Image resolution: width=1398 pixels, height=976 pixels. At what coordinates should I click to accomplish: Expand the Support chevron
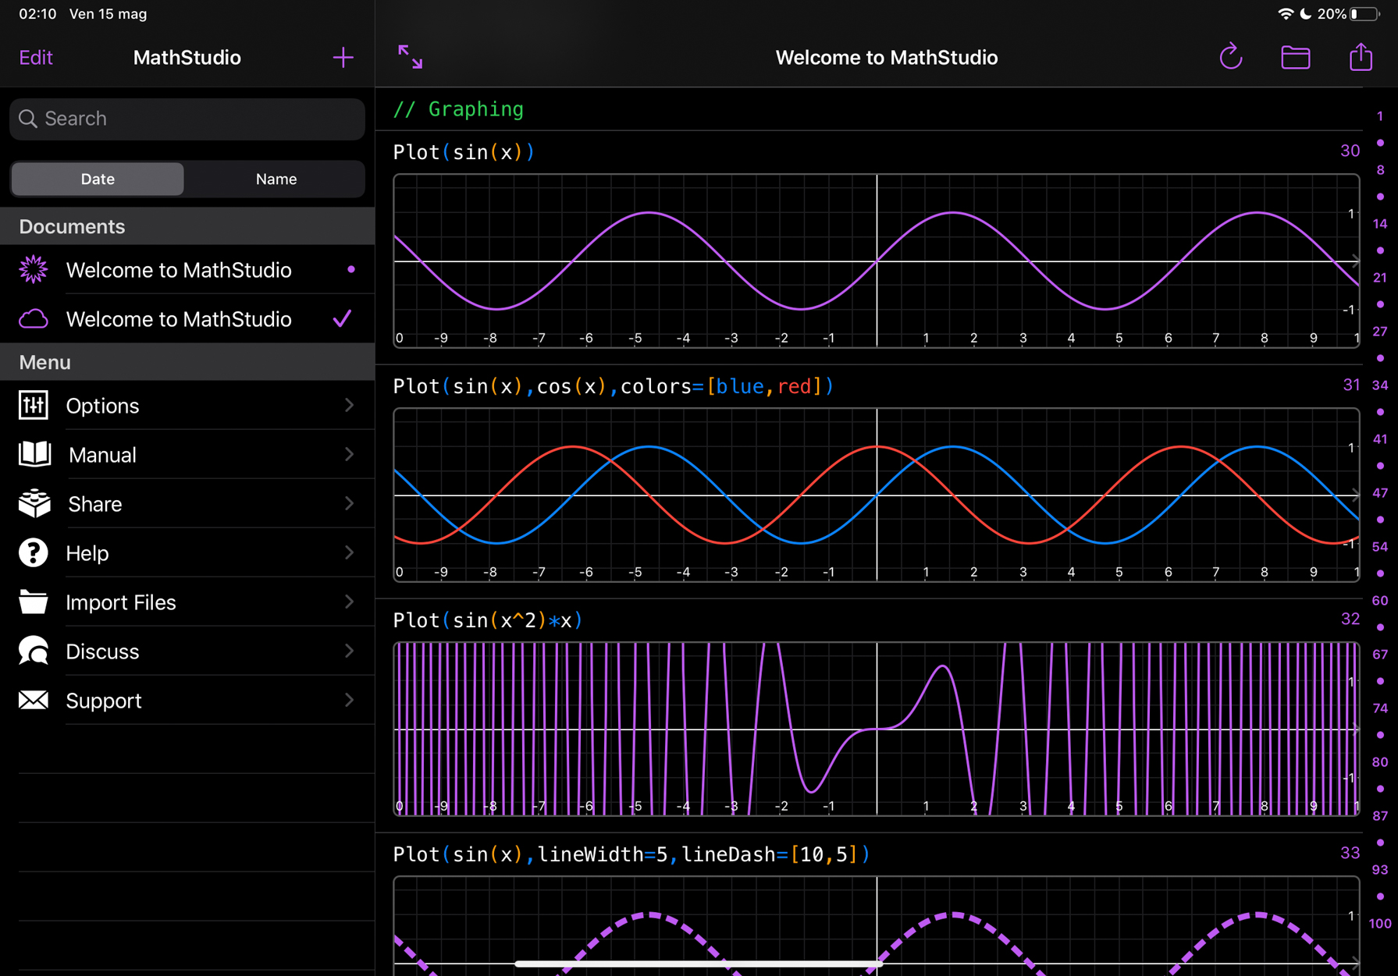coord(350,700)
